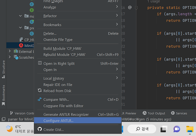Expand the Scratches and Consoles node
The height and width of the screenshot is (136, 196).
tap(10, 57)
